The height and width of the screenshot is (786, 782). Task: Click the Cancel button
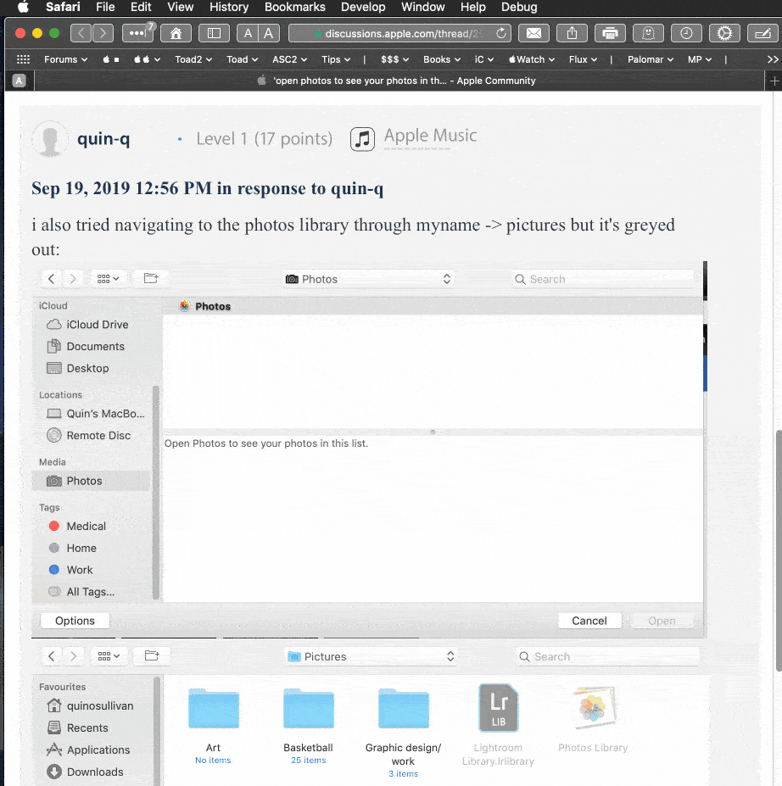click(589, 621)
